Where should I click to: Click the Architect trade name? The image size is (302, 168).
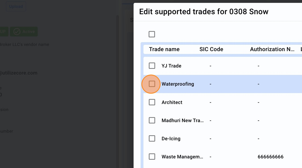point(172,102)
